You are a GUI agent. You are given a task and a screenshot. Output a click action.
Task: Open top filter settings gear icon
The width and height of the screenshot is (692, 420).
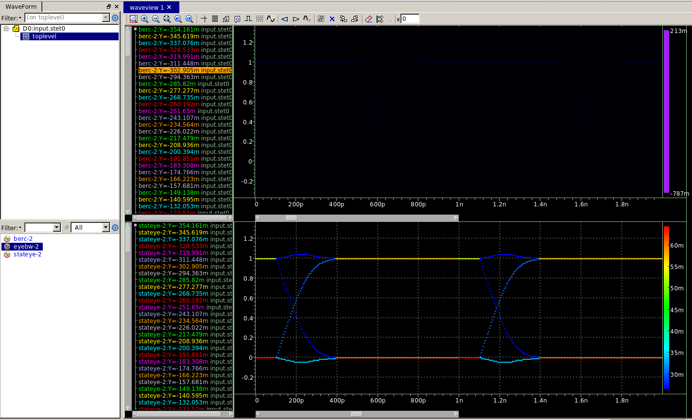tap(115, 18)
